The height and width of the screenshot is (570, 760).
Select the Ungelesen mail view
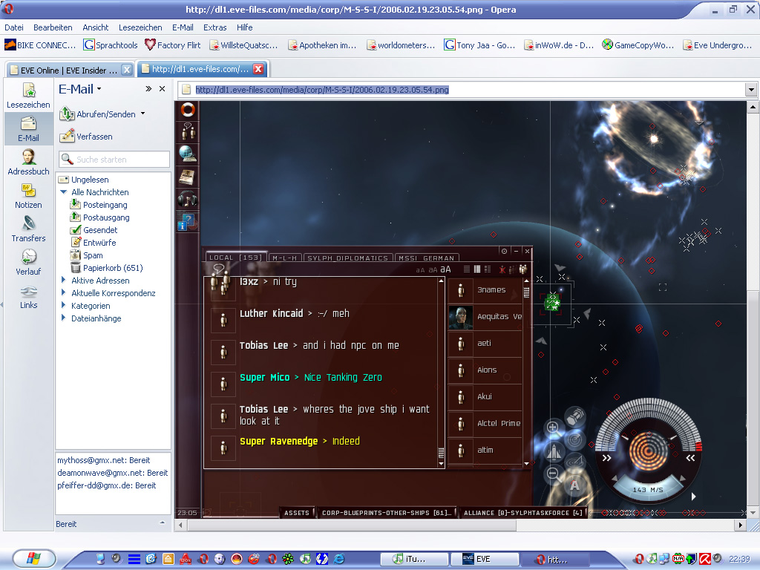point(84,180)
